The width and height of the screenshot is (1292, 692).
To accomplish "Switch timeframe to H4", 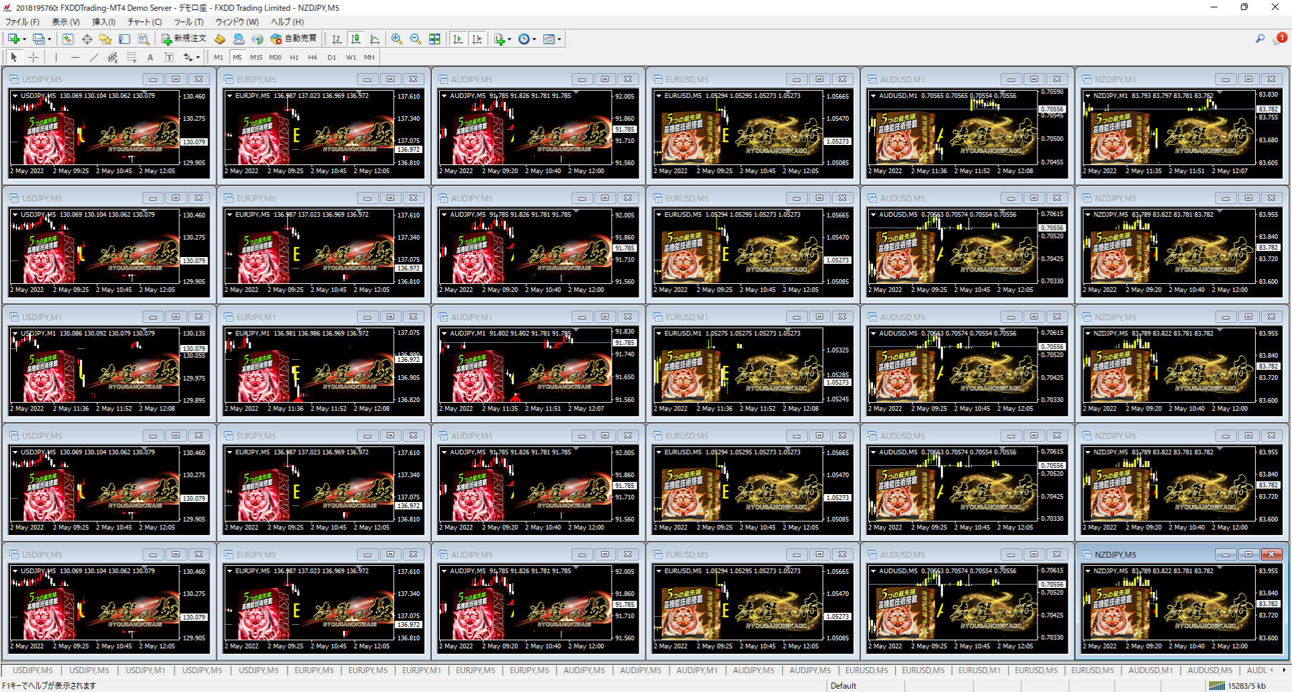I will tap(313, 57).
